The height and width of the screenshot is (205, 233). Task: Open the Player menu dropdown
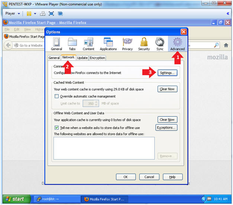coord(13,13)
